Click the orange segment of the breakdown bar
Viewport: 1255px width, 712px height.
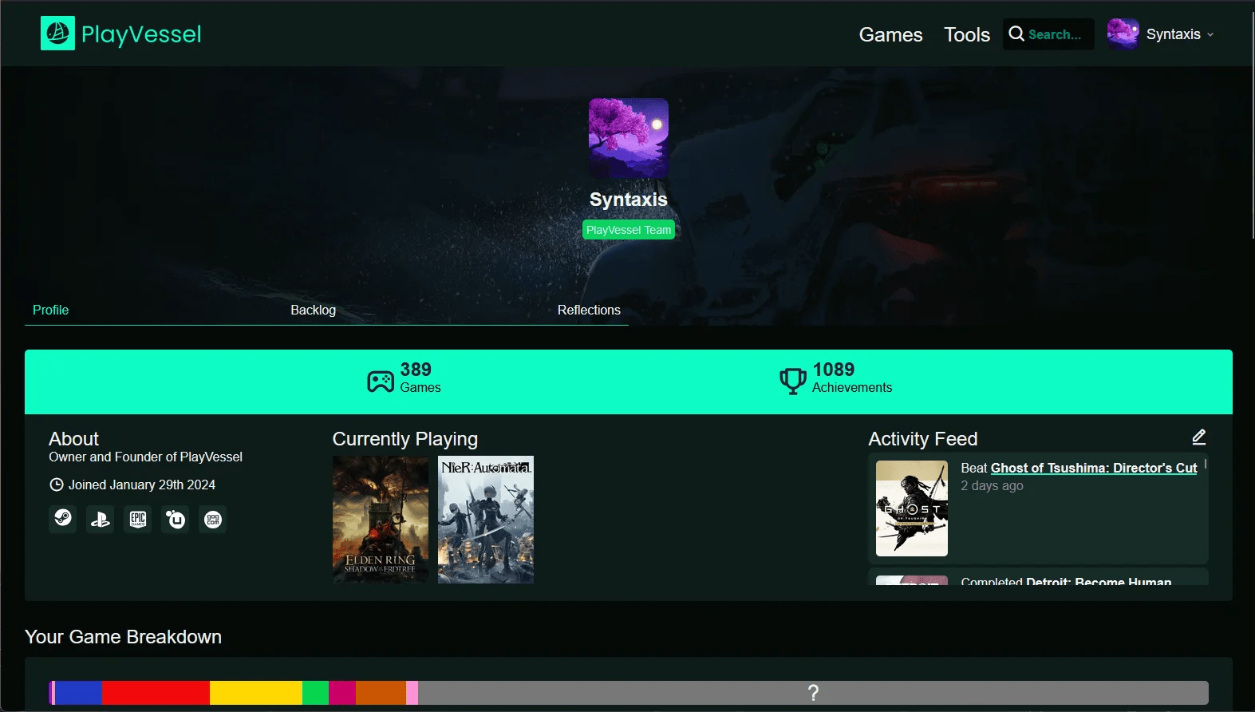point(381,693)
